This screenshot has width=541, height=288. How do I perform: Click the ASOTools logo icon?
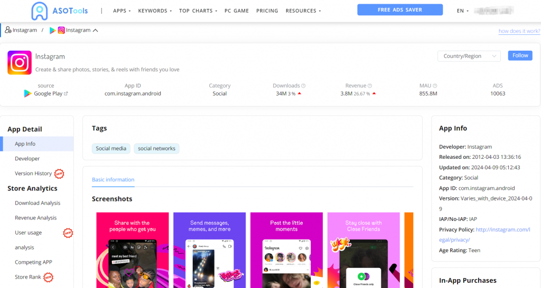point(40,11)
